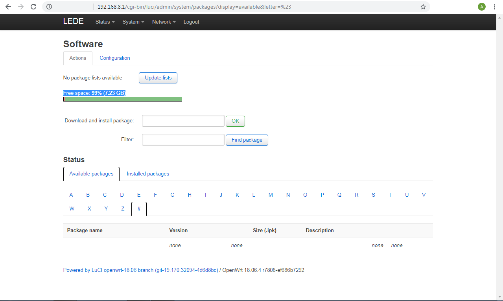Click the scrollbar up arrow
This screenshot has height=301, width=503.
[500, 17]
